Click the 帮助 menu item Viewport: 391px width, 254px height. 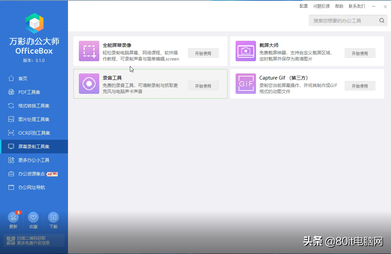coord(339,6)
